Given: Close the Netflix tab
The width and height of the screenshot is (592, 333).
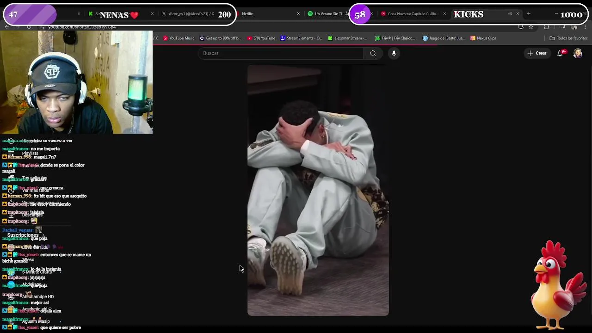Looking at the screenshot, I should pos(298,14).
